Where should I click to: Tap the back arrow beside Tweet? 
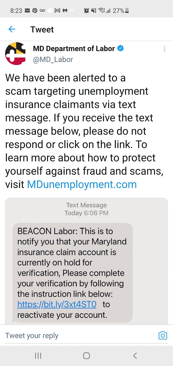[x=12, y=29]
